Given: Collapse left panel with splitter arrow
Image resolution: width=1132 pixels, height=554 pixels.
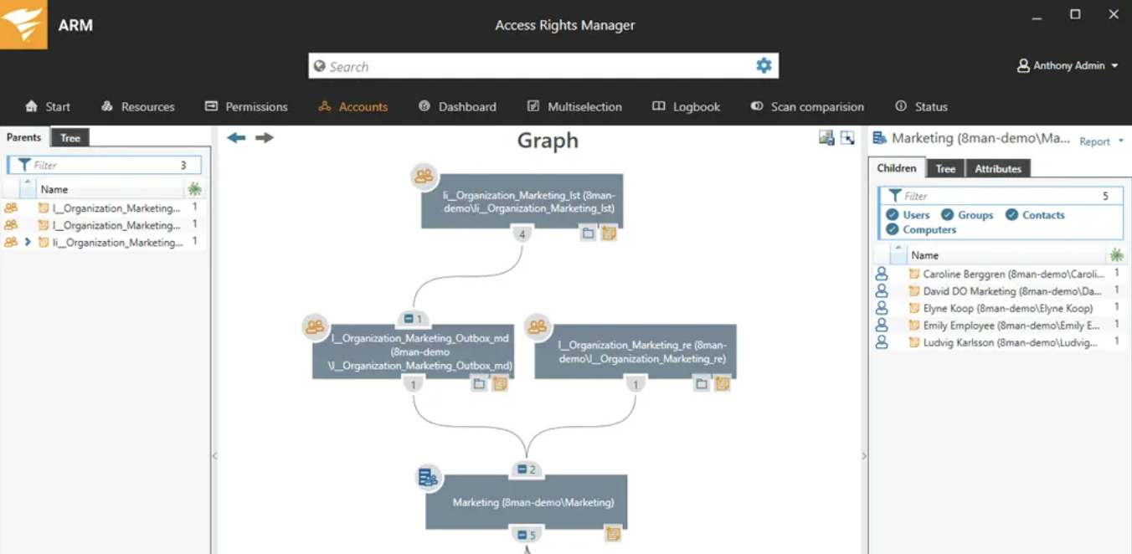Looking at the screenshot, I should (214, 456).
